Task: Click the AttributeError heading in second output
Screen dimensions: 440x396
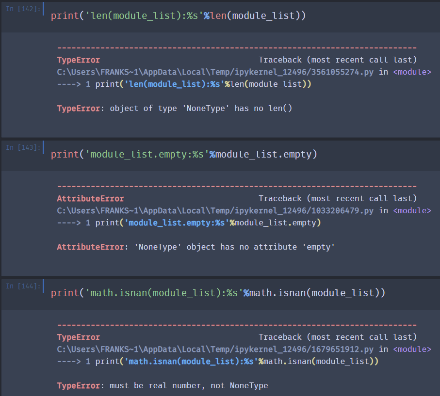Action: click(90, 199)
